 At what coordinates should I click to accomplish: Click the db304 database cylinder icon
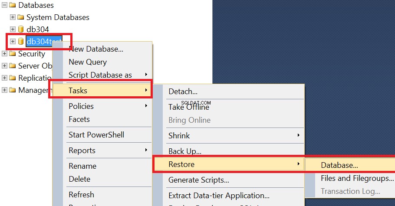coord(21,29)
